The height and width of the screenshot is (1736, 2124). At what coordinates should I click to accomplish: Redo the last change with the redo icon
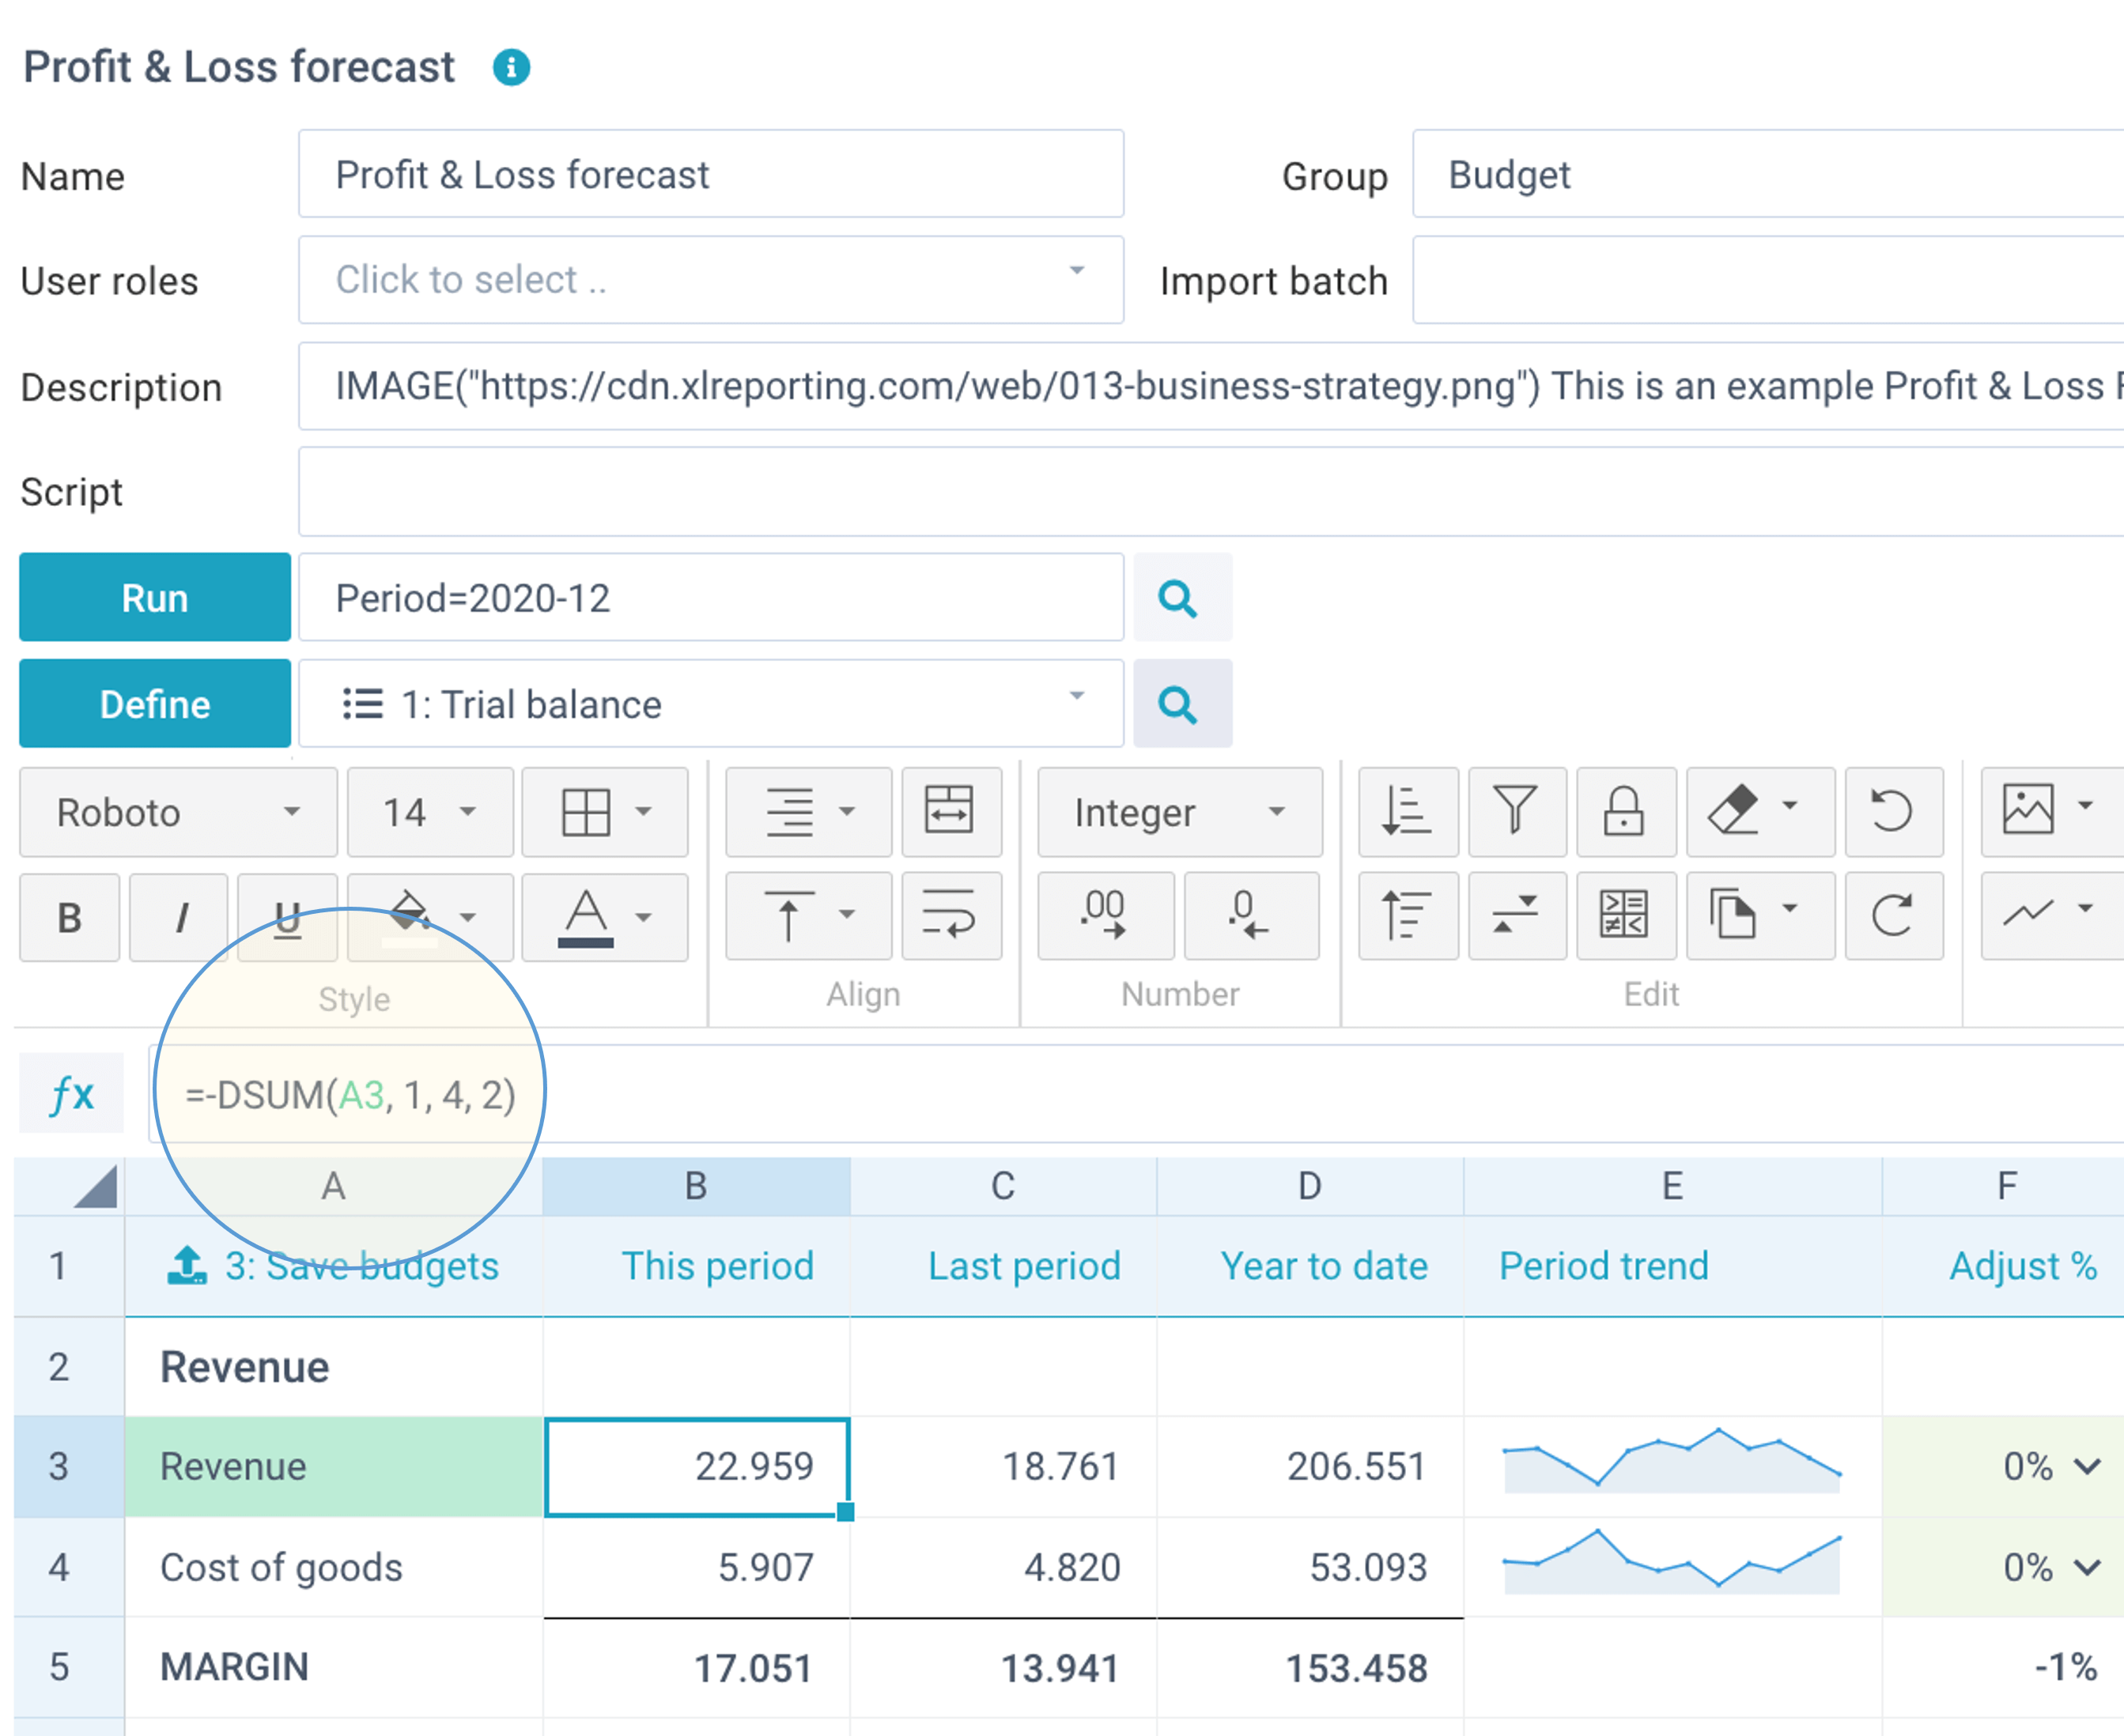click(1894, 916)
